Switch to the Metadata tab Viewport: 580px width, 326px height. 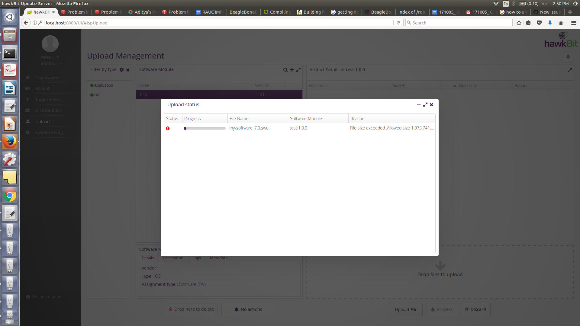coord(218,258)
